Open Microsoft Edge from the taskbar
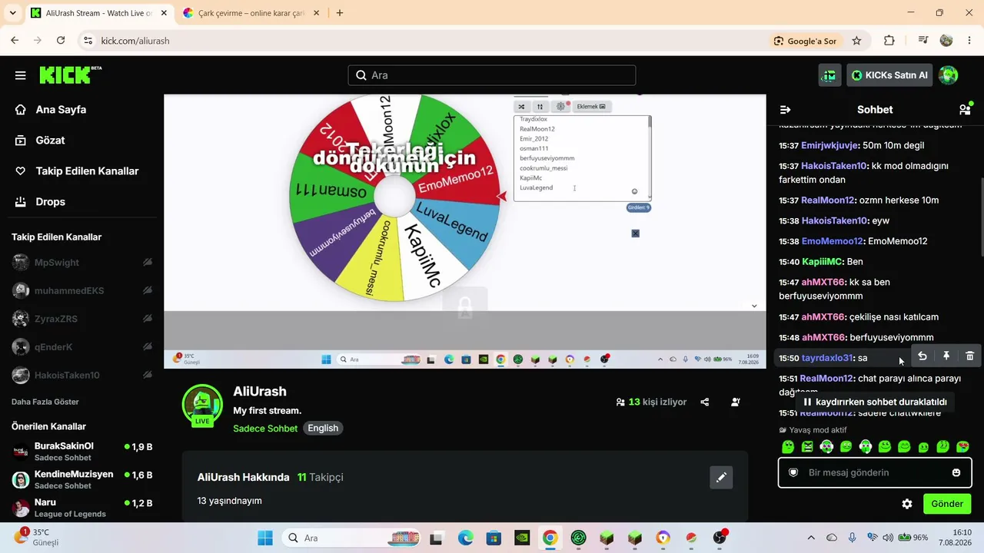The width and height of the screenshot is (984, 553). pyautogui.click(x=466, y=538)
